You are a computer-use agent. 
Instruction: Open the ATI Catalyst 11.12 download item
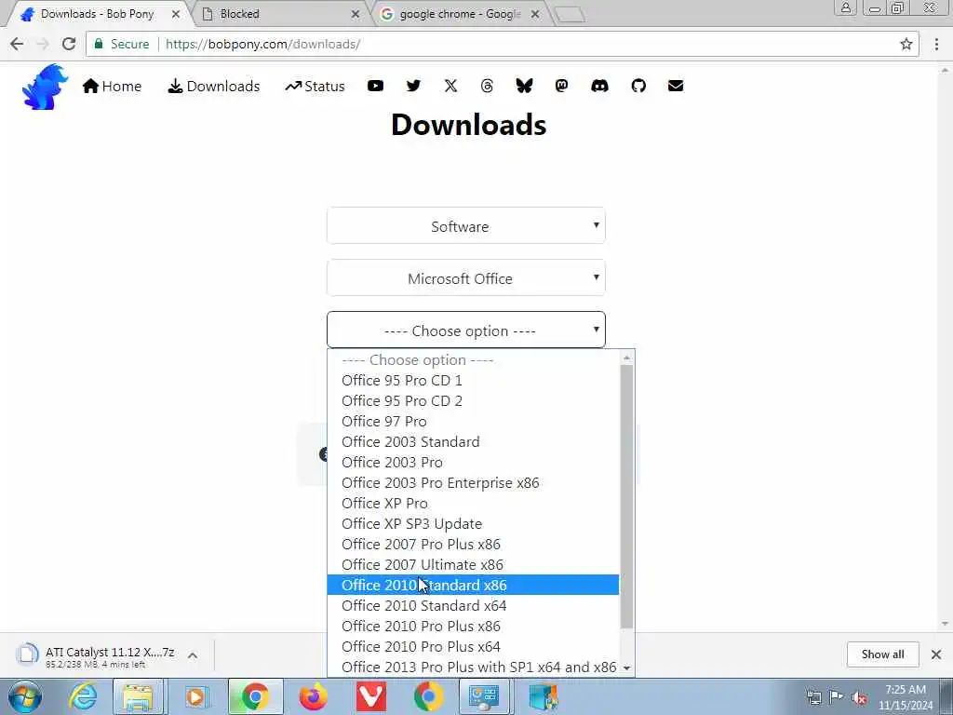97,655
